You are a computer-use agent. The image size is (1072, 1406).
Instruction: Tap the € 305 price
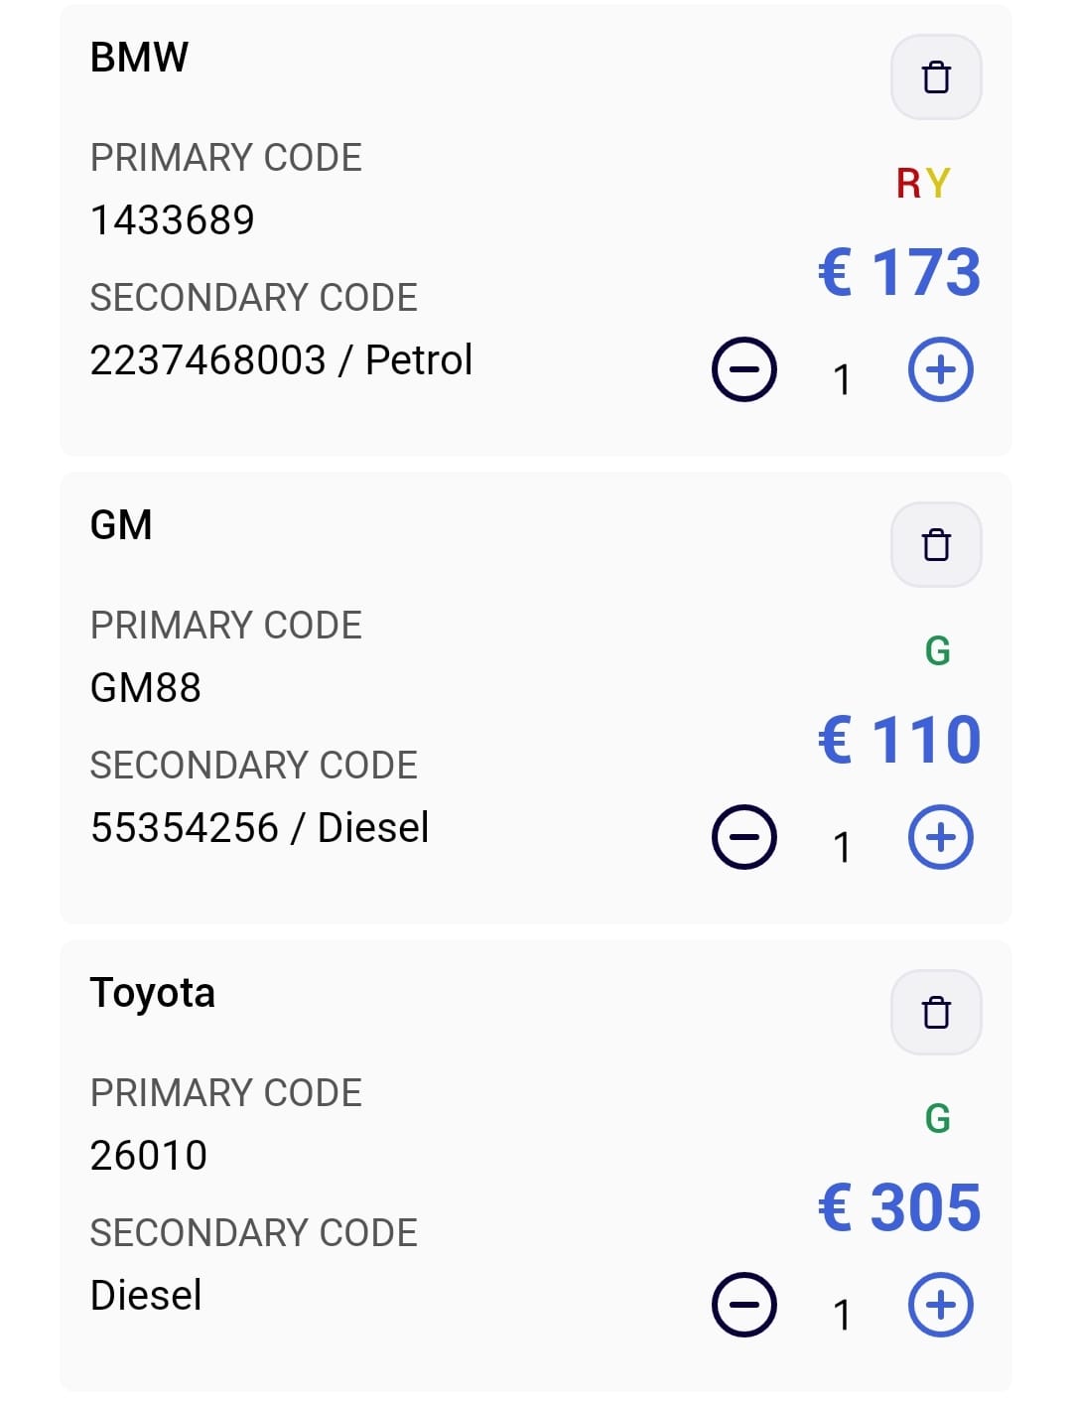(x=899, y=1207)
